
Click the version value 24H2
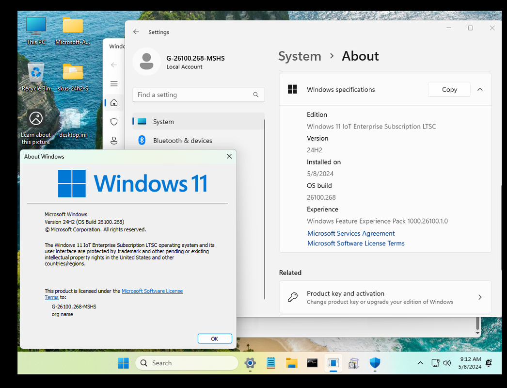tap(314, 150)
